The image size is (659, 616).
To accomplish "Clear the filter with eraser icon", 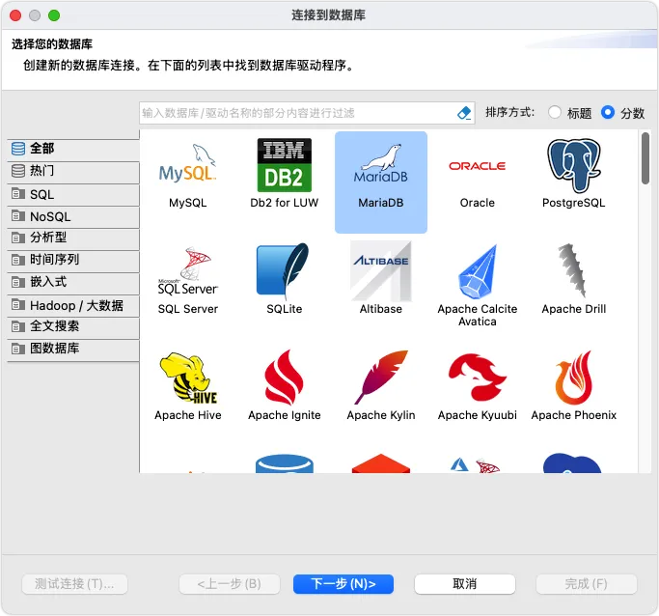I will click(x=463, y=113).
